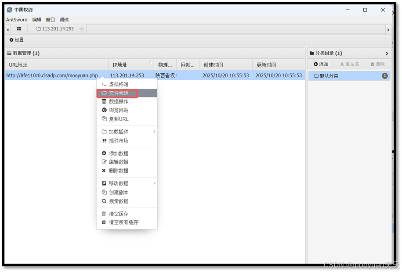
Task: Open the 窗口 menu
Action: 50,20
